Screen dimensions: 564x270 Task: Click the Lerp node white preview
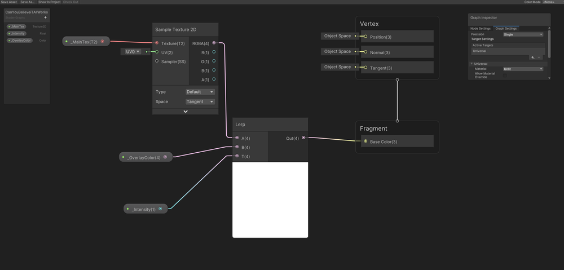[x=270, y=200]
